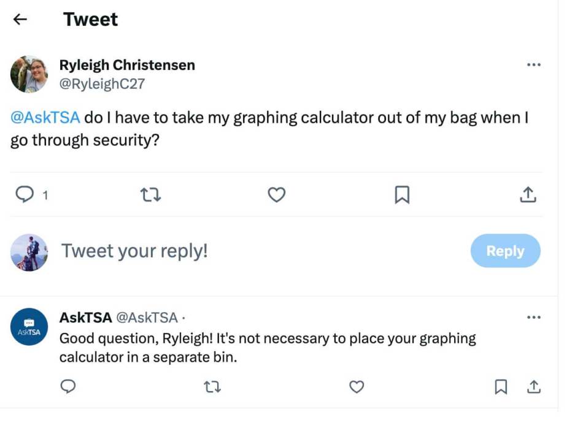Retweet Ryleigh Christensen's tweet

(x=149, y=195)
